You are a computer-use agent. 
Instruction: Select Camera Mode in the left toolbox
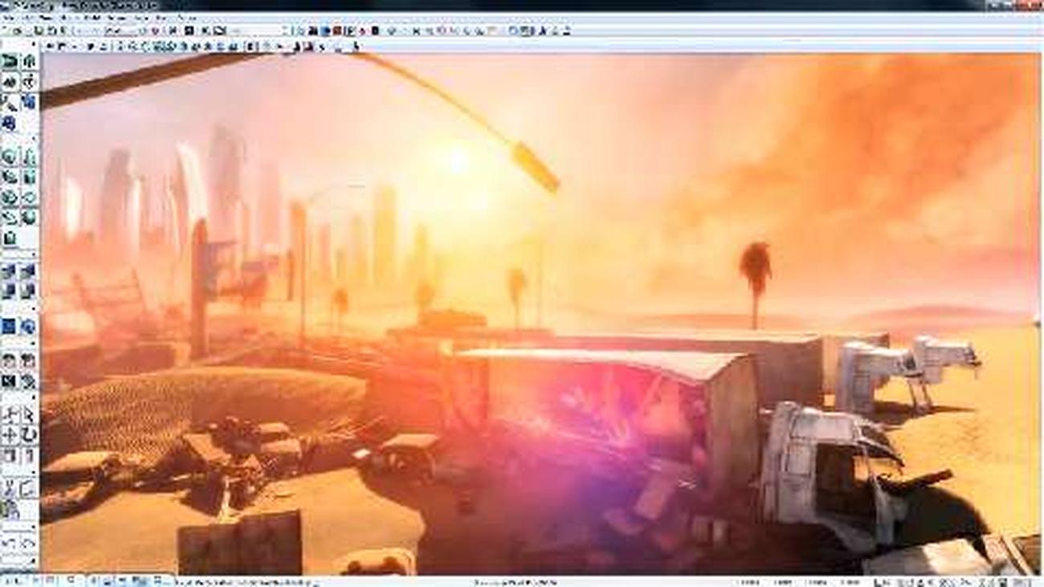tap(10, 62)
